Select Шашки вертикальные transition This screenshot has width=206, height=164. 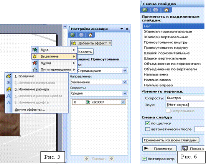173,59
